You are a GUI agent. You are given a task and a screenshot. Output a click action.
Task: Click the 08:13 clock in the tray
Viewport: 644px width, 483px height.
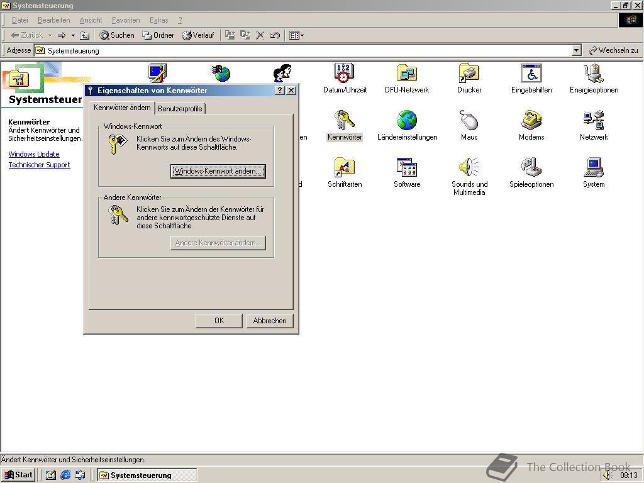click(x=628, y=475)
